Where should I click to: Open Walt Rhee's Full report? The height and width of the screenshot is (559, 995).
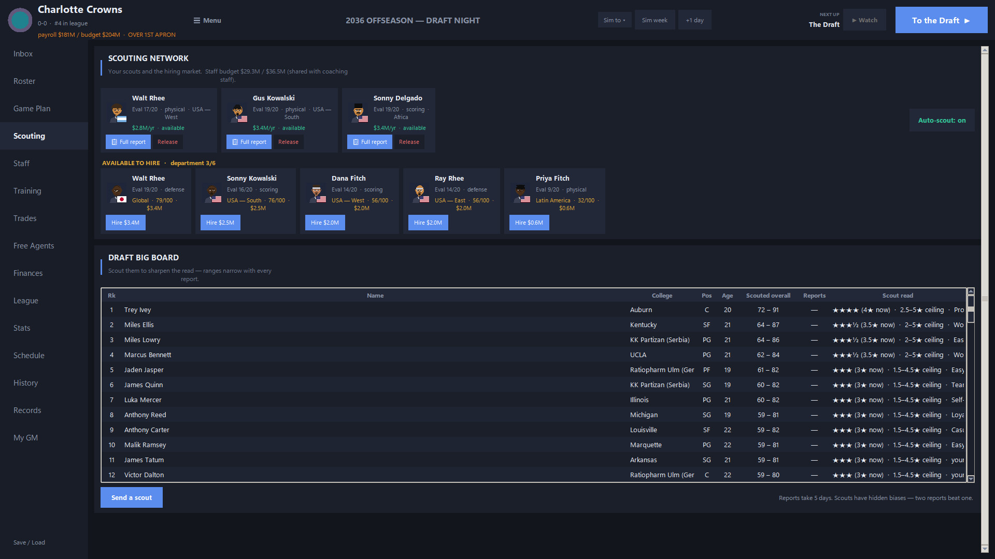point(128,142)
